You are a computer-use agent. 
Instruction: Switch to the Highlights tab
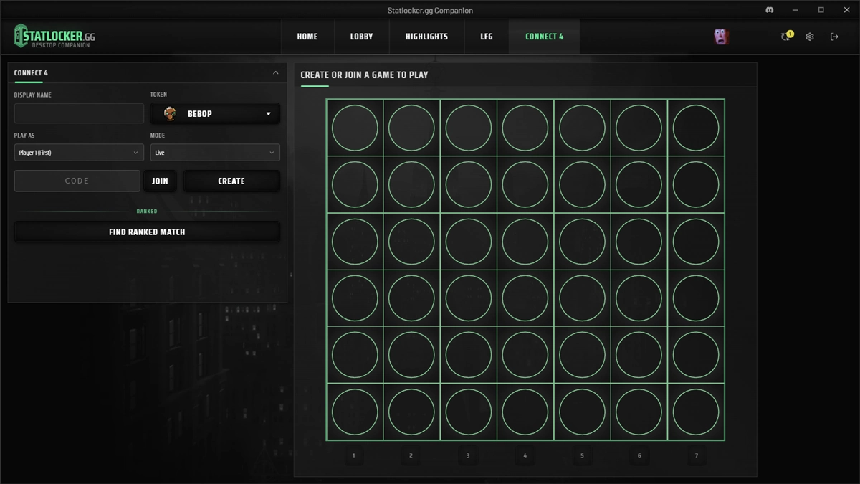tap(426, 37)
